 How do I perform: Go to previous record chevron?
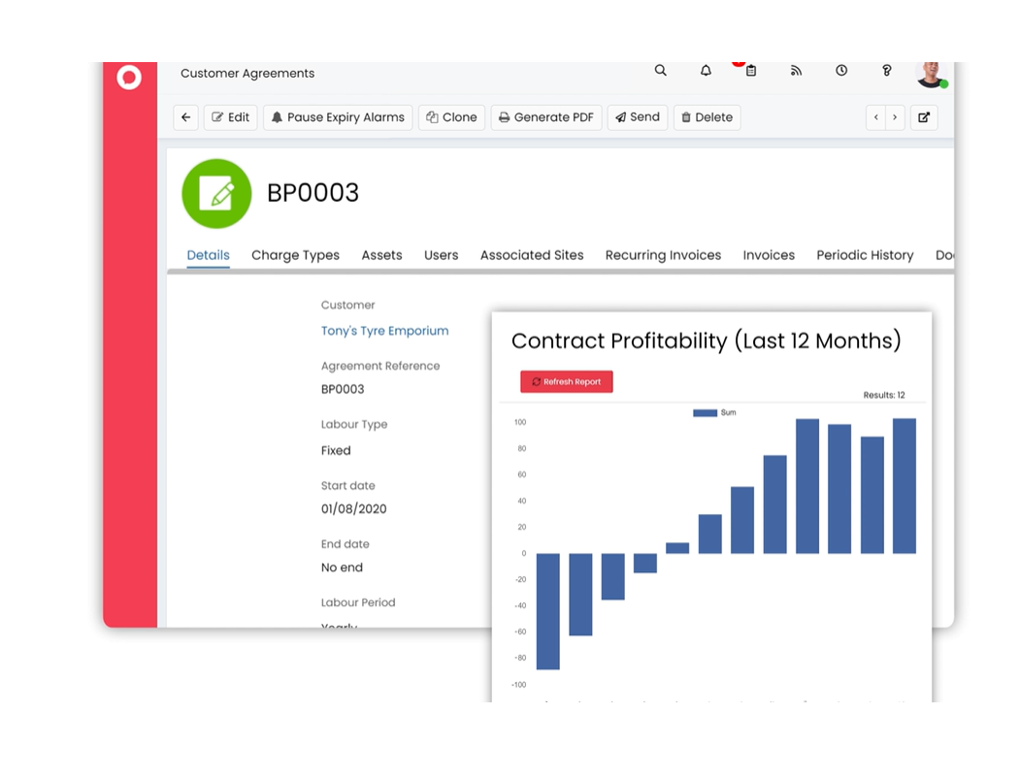click(x=876, y=117)
